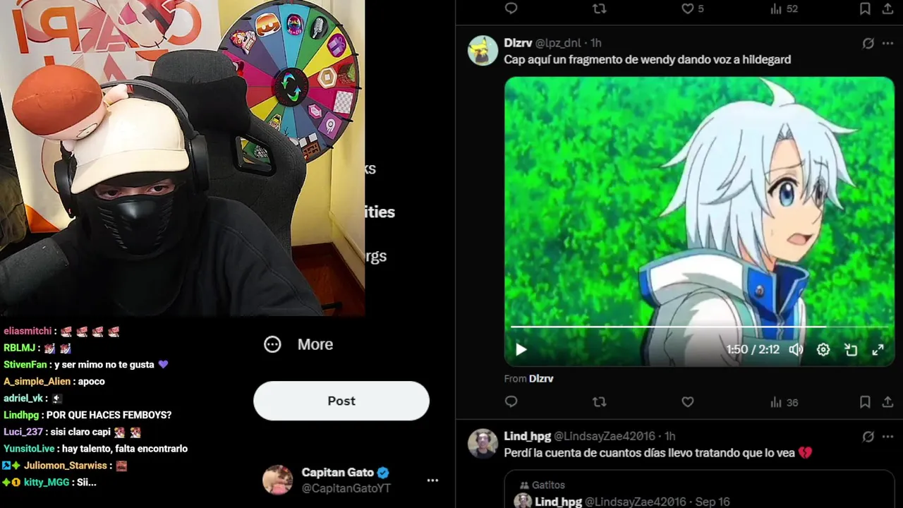This screenshot has width=903, height=508.
Task: Open more options on Lind_hpg post
Action: coord(888,436)
